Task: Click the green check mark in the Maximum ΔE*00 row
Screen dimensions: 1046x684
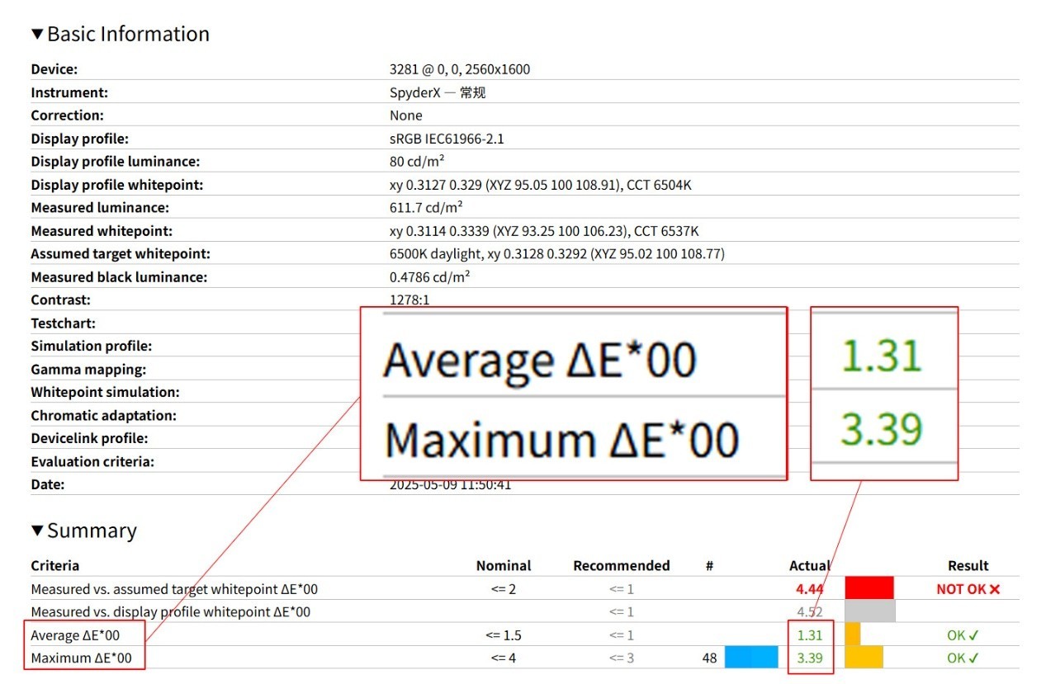Action: point(974,658)
